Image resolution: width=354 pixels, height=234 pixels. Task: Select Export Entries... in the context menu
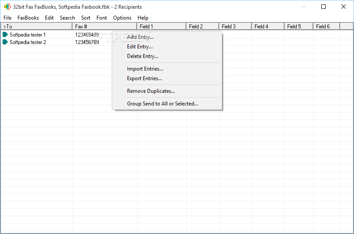[x=167, y=78]
